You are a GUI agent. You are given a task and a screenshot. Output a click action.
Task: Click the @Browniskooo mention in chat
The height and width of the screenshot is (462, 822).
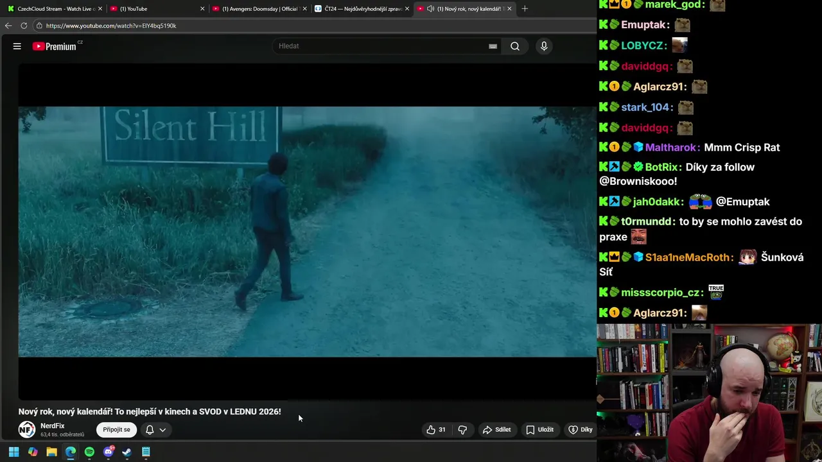tap(638, 181)
